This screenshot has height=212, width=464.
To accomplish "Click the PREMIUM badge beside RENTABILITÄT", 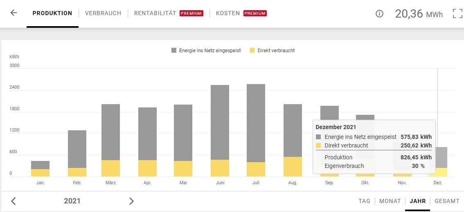I will [x=191, y=13].
